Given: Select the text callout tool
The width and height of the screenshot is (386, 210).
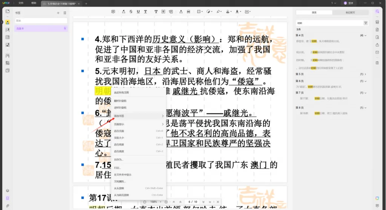Looking at the screenshot, I should (171, 12).
